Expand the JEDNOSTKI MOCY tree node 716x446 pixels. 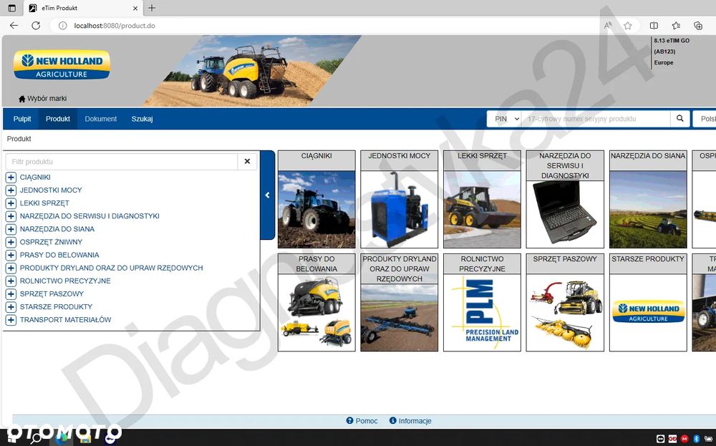tap(11, 190)
